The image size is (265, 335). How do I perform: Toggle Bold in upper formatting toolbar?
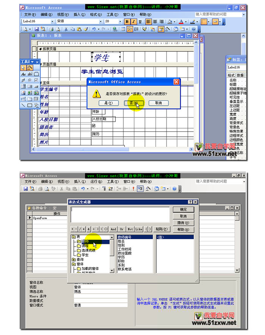point(127,22)
